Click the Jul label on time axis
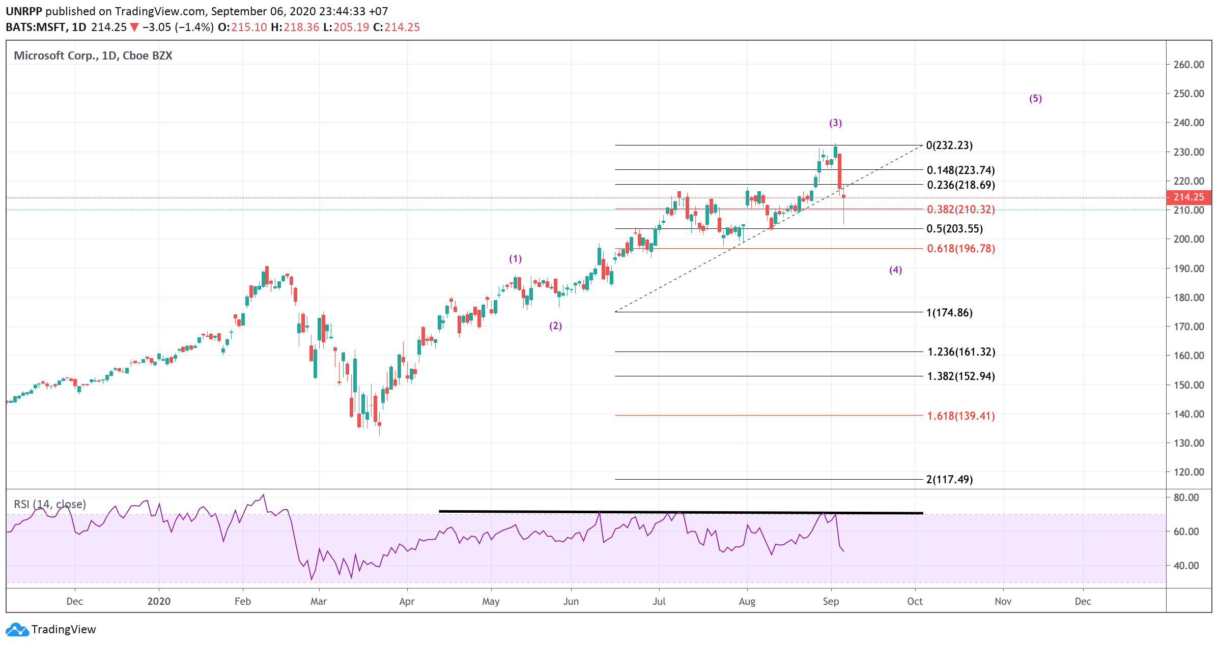Image resolution: width=1218 pixels, height=646 pixels. [x=659, y=601]
